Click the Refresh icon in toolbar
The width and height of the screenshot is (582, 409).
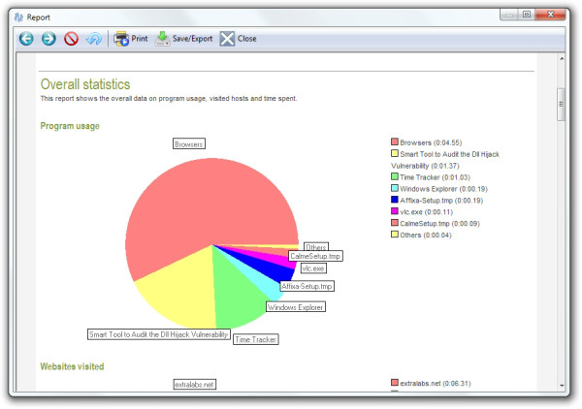pos(94,39)
